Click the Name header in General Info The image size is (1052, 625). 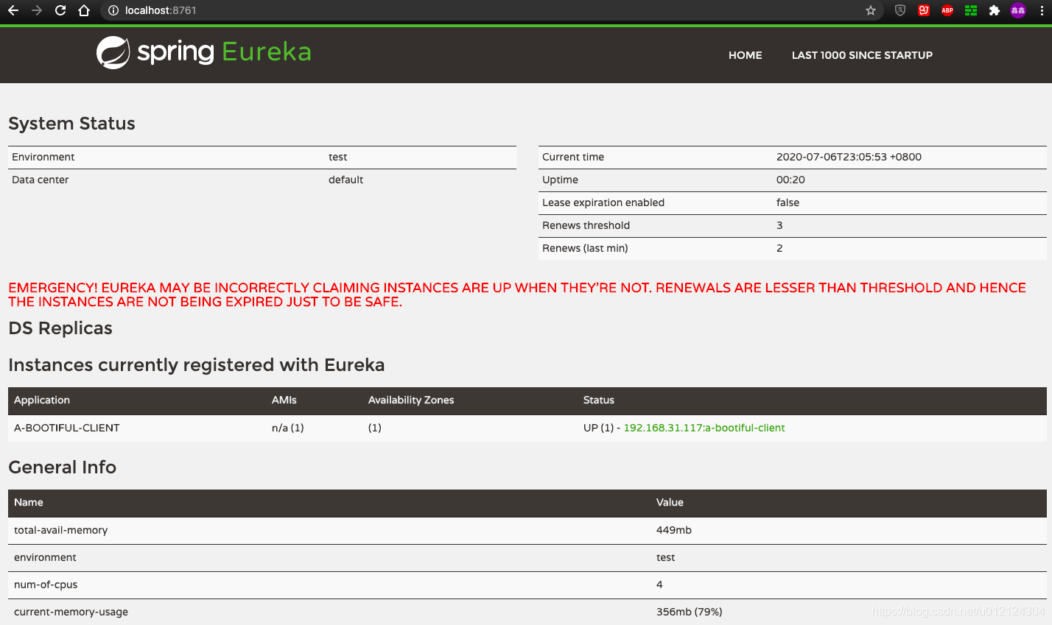tap(29, 502)
